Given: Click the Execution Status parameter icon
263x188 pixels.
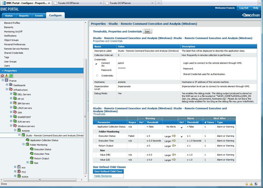Looking at the screenshot, I should (x=32, y=149).
